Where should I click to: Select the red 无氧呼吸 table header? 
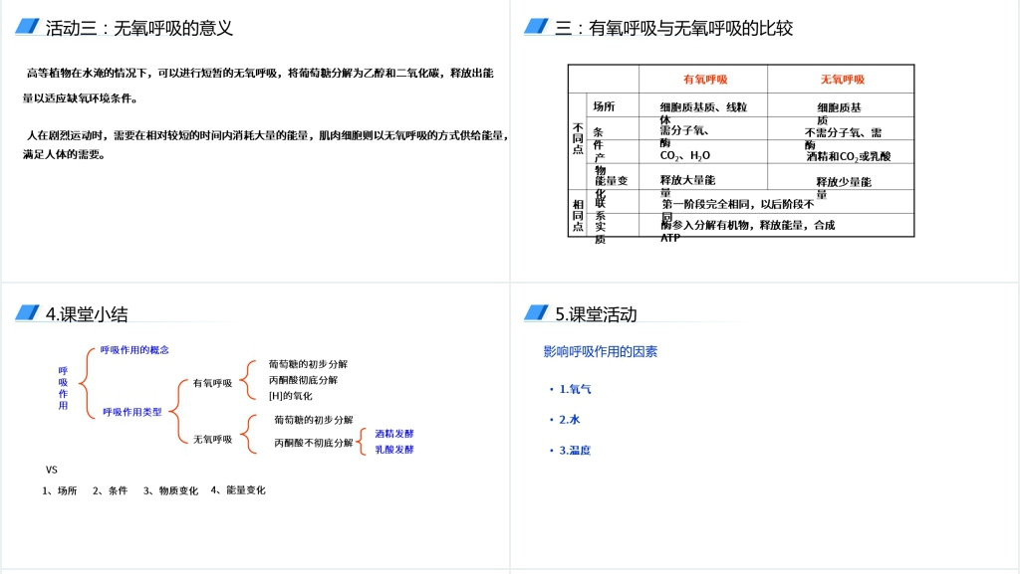(x=842, y=80)
